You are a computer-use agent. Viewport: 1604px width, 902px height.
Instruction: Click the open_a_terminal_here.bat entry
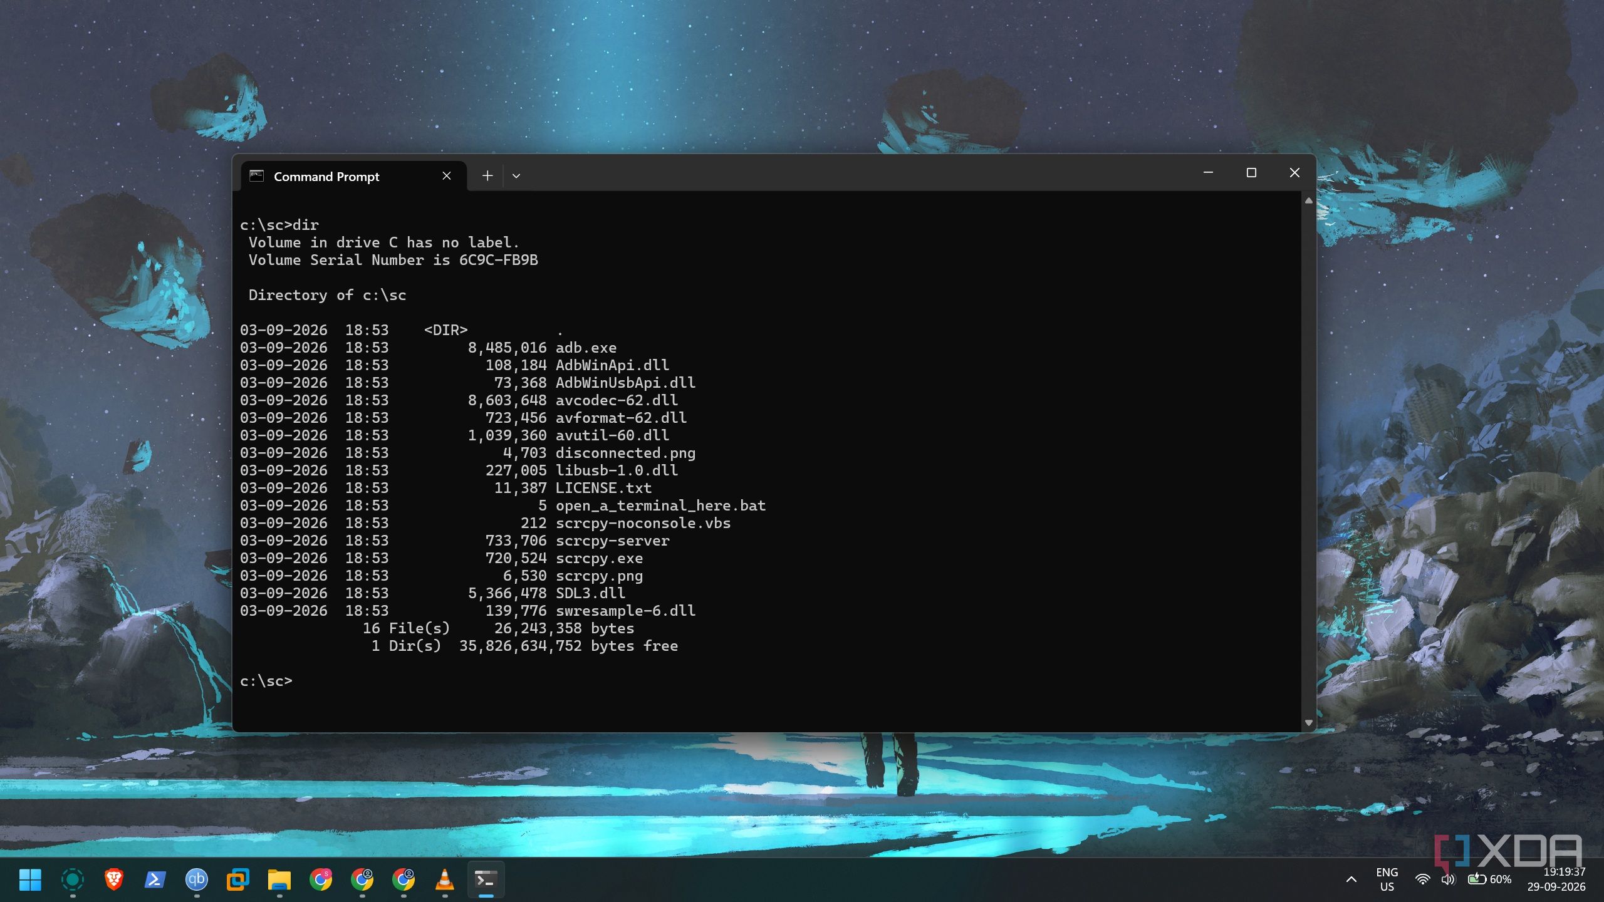point(660,505)
